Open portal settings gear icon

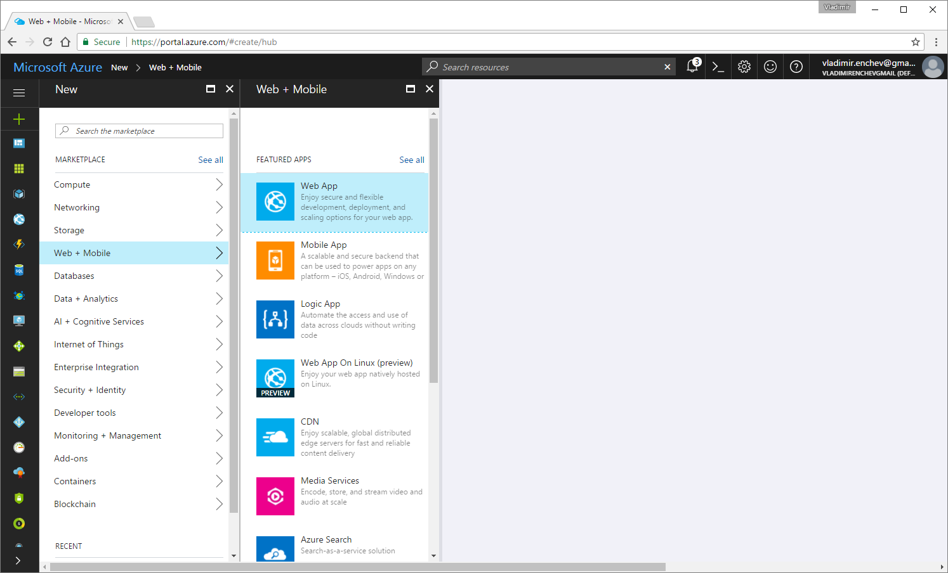tap(744, 67)
